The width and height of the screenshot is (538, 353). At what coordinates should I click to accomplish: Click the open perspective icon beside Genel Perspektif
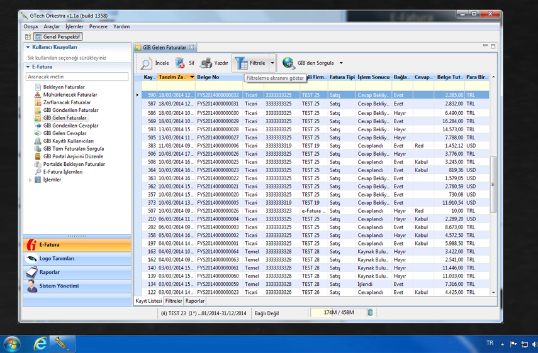(x=28, y=36)
